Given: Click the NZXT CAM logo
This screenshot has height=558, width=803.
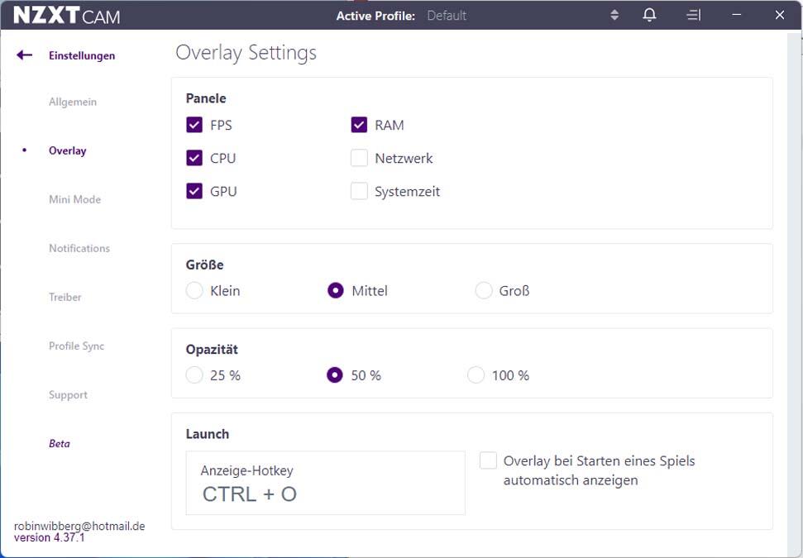Looking at the screenshot, I should pos(67,16).
